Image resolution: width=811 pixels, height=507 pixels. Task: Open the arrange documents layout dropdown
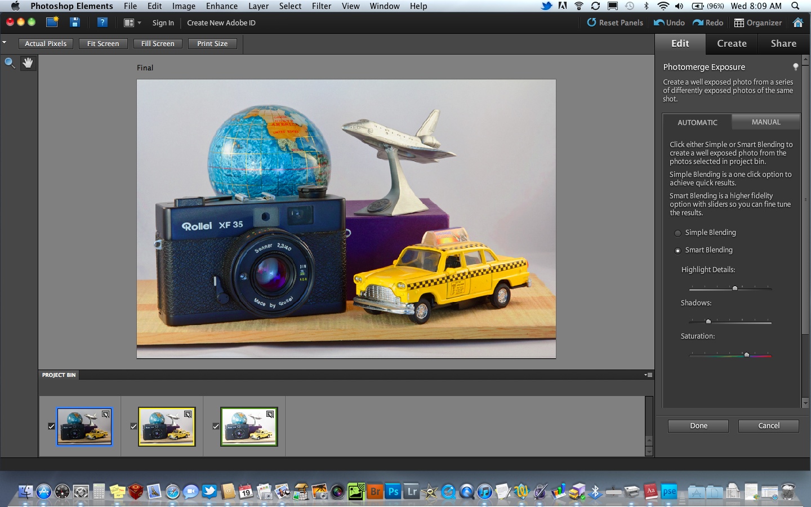coord(132,23)
